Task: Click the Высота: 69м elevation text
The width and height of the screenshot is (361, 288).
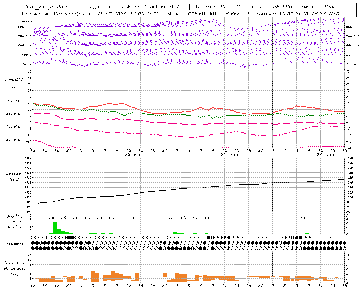Action: (318, 6)
